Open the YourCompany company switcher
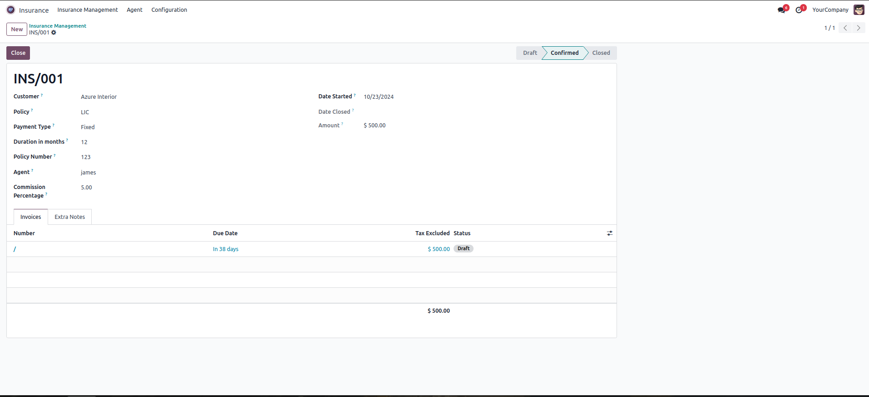This screenshot has width=869, height=397. 830,10
